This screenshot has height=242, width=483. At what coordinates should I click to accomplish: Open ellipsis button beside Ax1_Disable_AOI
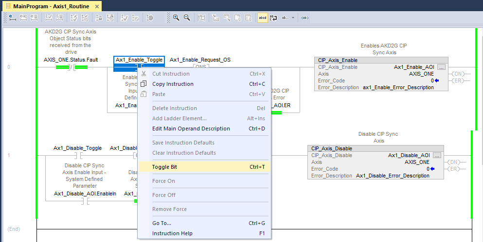pos(437,155)
